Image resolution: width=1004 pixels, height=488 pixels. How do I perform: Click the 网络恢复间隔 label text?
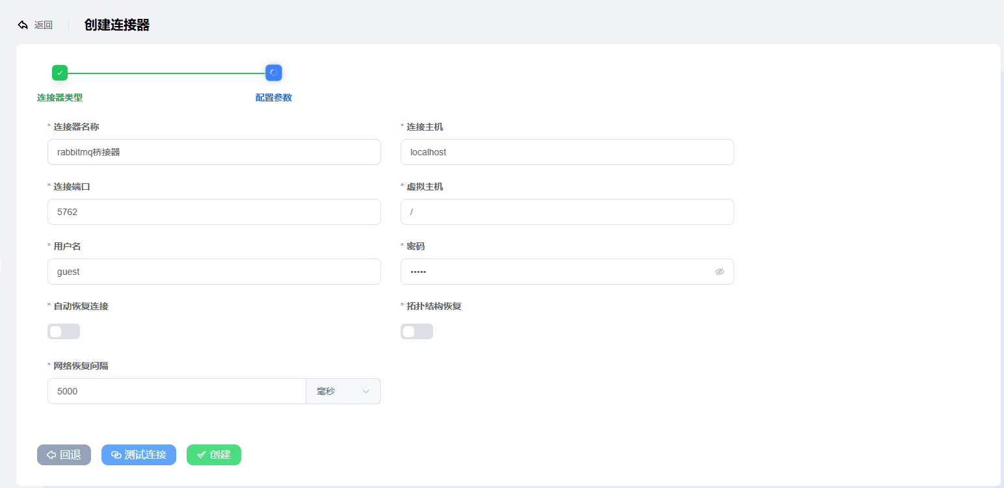[81, 366]
